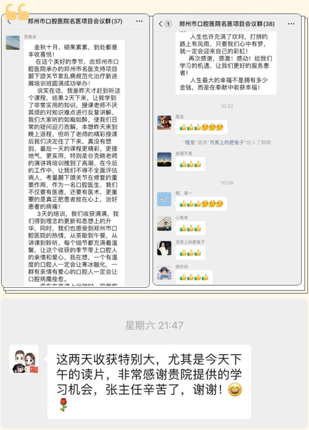Tap back arrow in left chat header
The height and width of the screenshot is (430, 309).
[x=9, y=22]
